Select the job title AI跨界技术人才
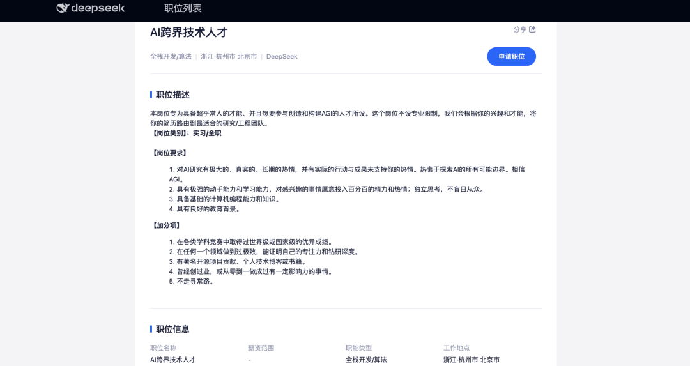Screen dimensions: 690x366 188,32
